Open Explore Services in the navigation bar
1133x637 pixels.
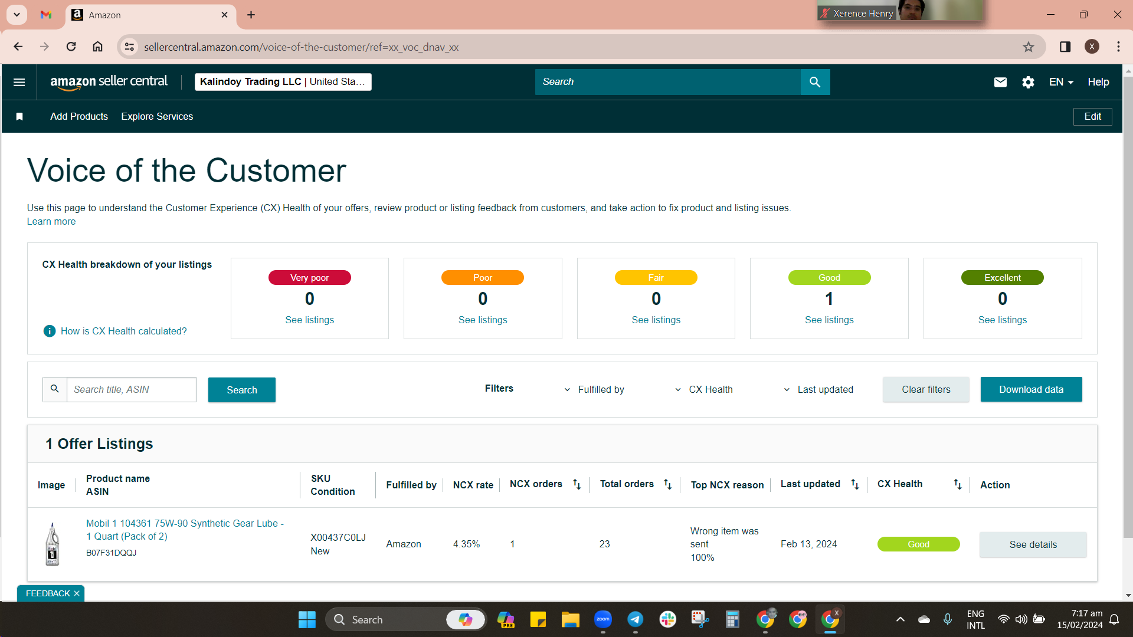click(x=157, y=117)
